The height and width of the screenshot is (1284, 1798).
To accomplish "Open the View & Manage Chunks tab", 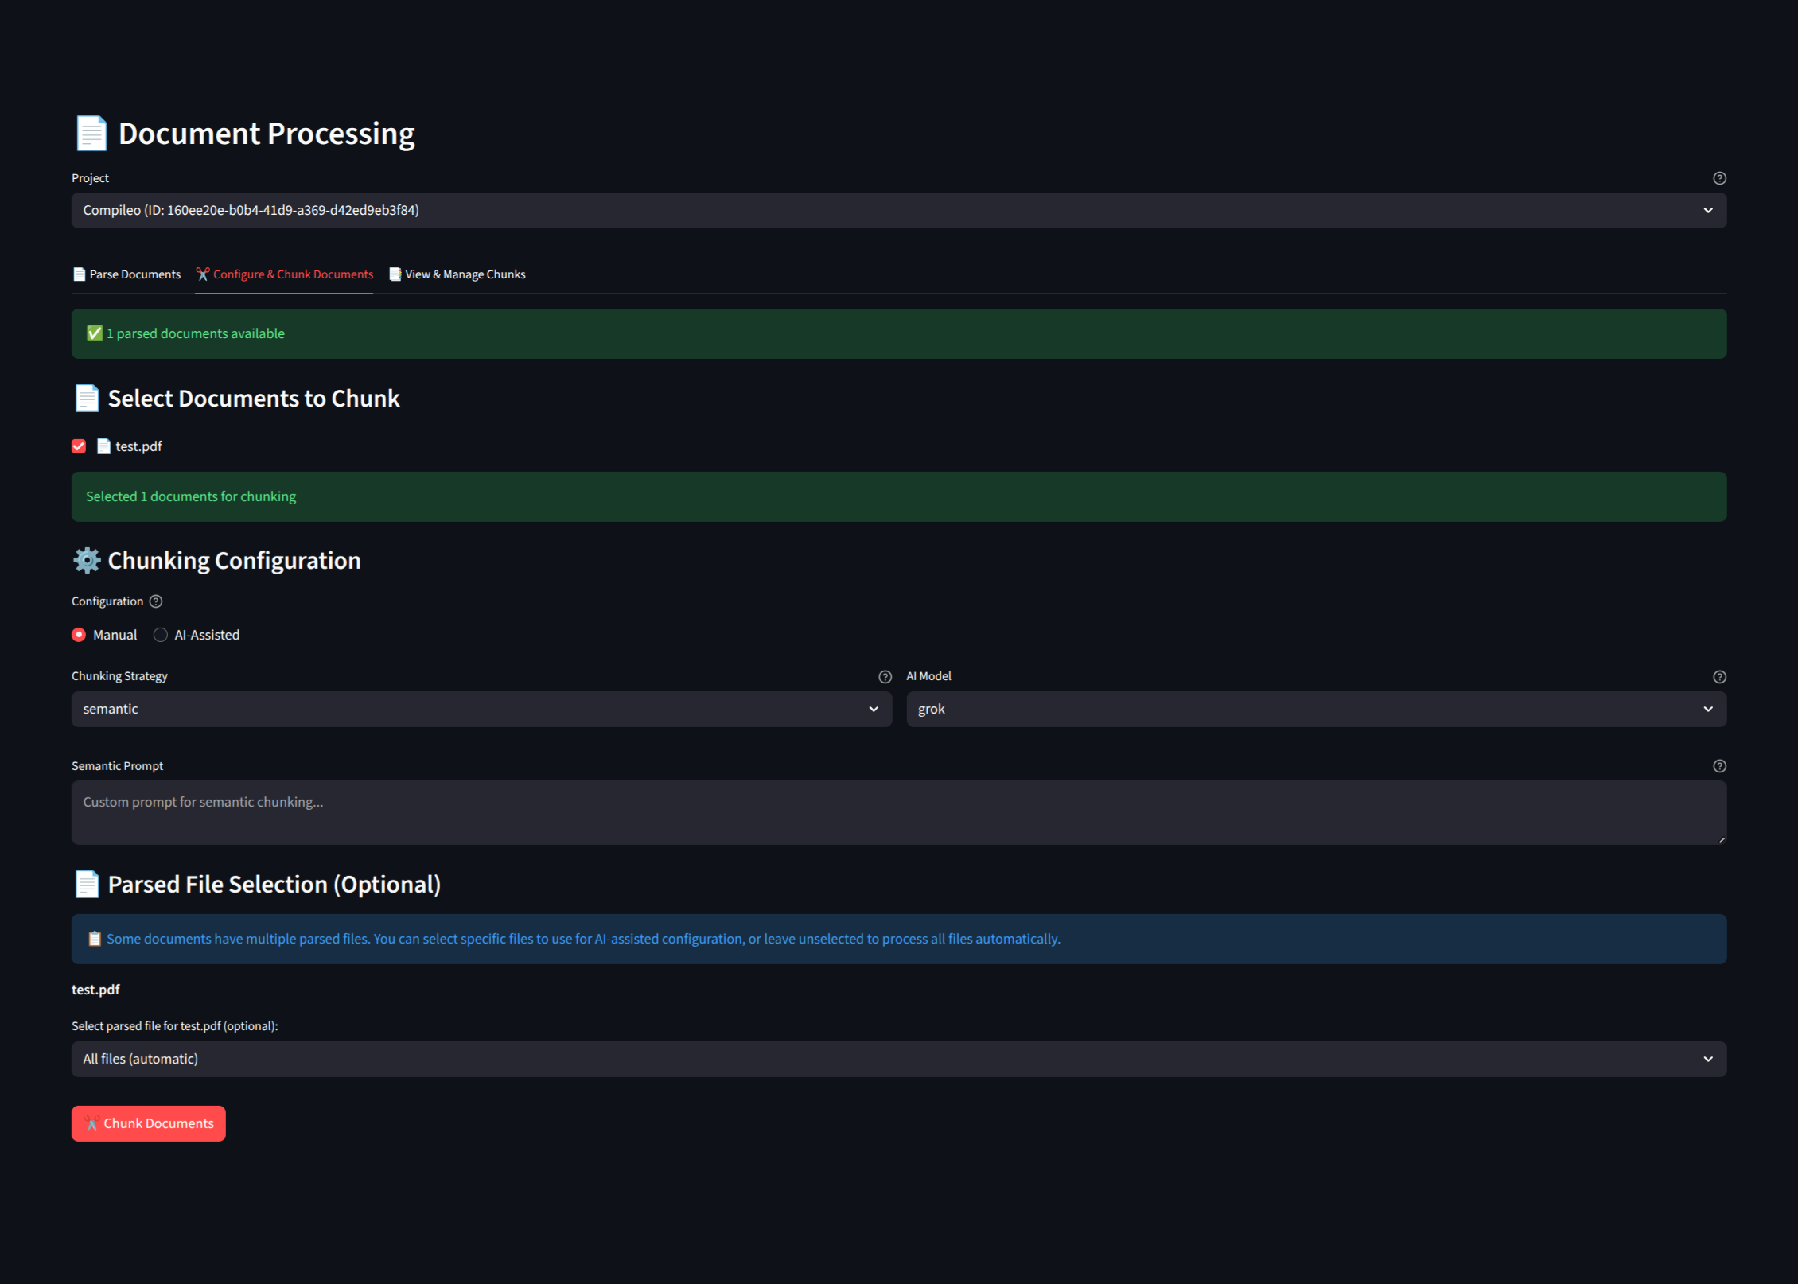I will click(457, 274).
